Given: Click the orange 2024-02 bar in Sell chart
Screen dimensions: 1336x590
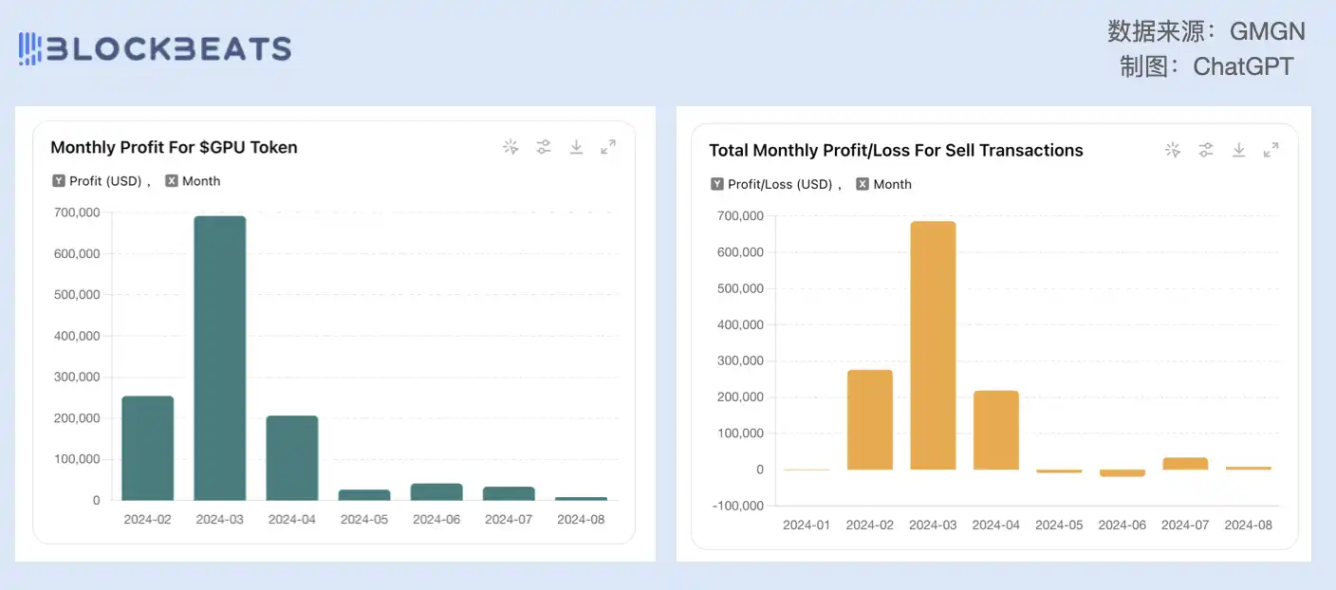Looking at the screenshot, I should point(870,419).
